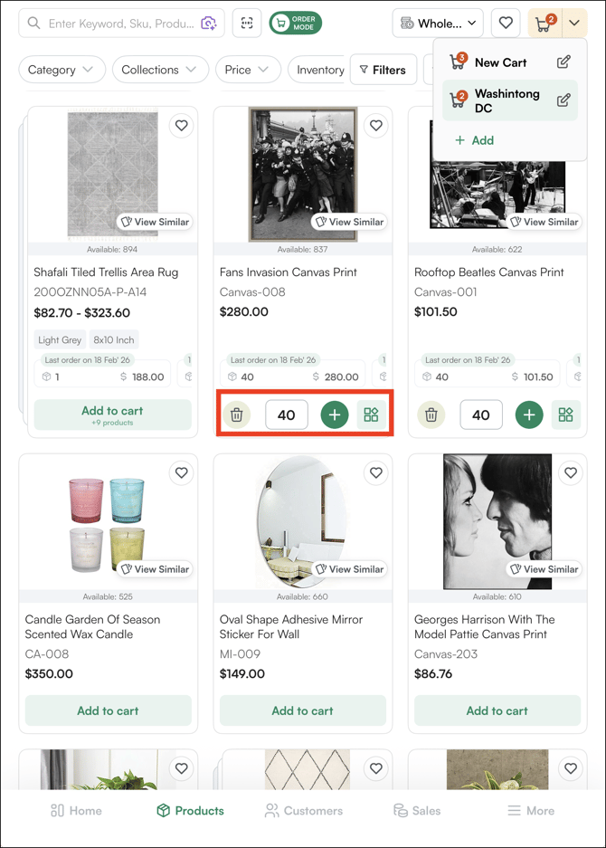Increase Fans Invasion Canvas quantity with plus
606x848 pixels.
335,415
